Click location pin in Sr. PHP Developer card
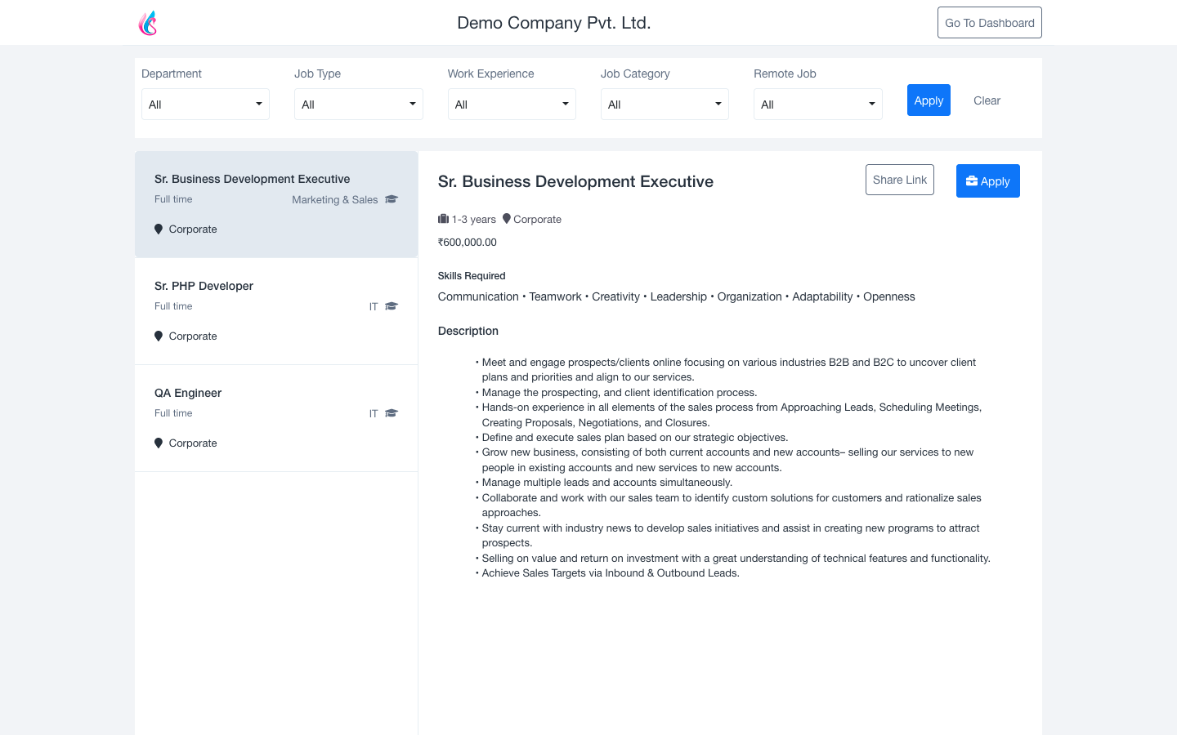Viewport: 1177px width, 735px height. click(x=159, y=336)
